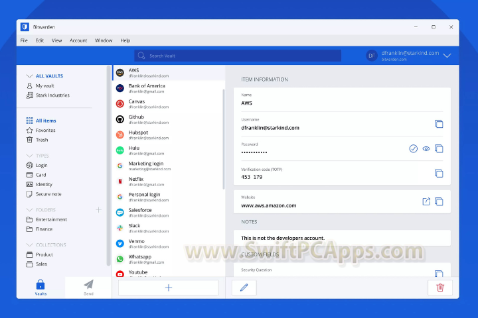Select the Whatsapp login entry
Screen dimensions: 478x318
[x=168, y=259]
